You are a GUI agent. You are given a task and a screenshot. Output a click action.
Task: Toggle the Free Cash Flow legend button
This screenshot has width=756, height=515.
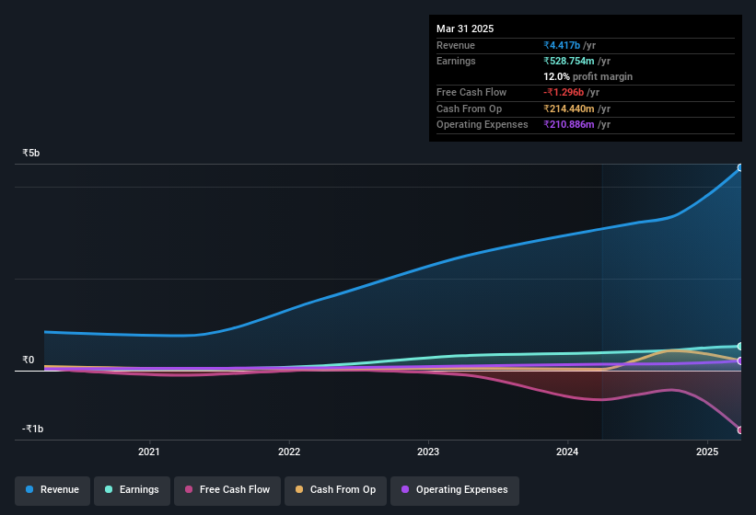[x=227, y=490]
